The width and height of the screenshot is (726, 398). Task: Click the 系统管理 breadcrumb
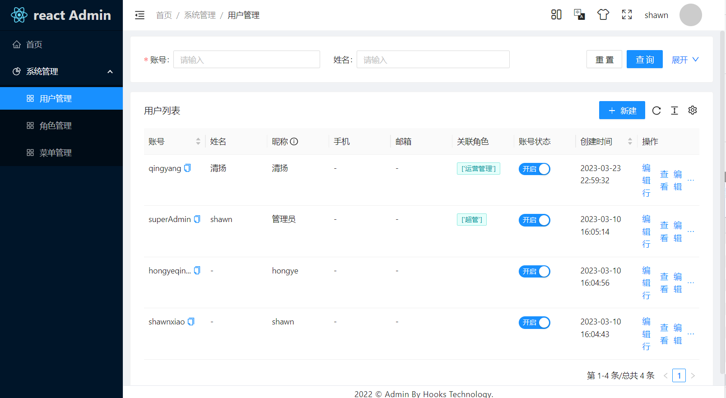(200, 15)
